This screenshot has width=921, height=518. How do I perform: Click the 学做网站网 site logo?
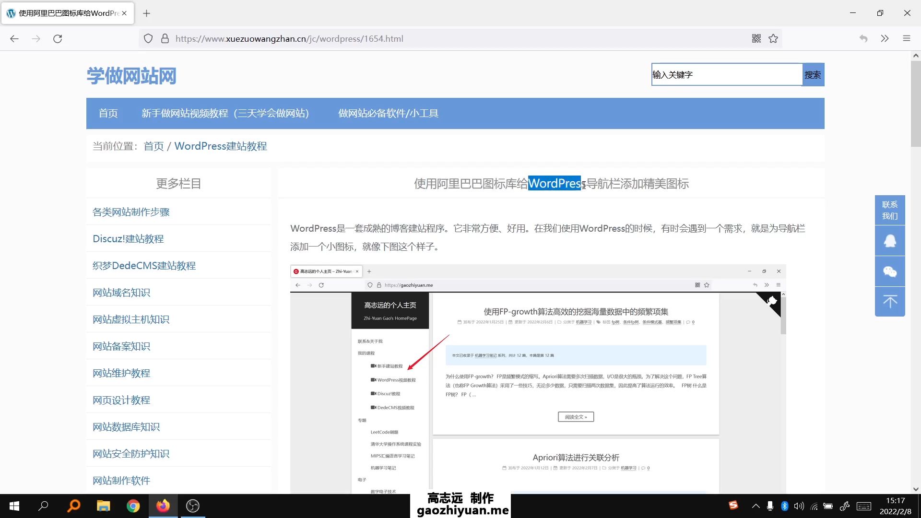[x=131, y=76]
